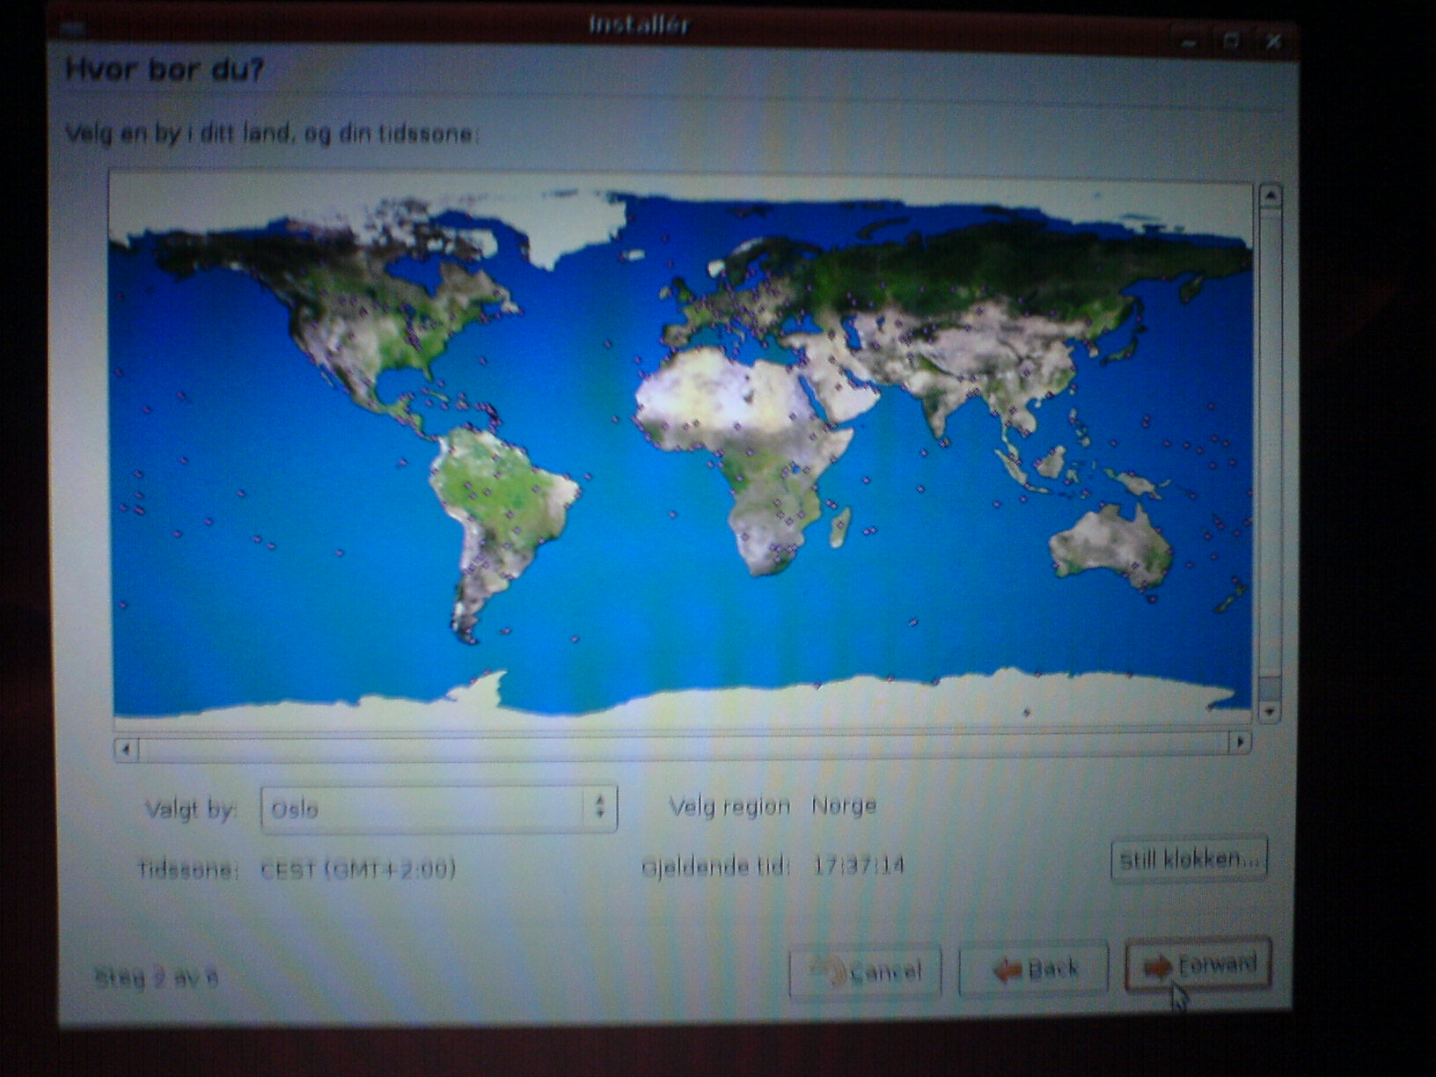
Task: Click the map's scroll up arrow
Action: pos(1270,196)
